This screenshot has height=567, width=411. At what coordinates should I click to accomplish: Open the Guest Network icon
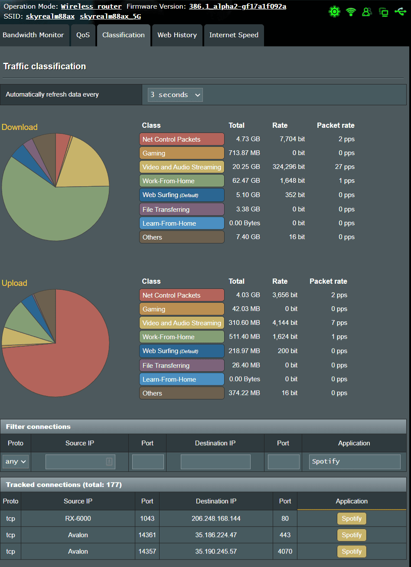click(384, 12)
